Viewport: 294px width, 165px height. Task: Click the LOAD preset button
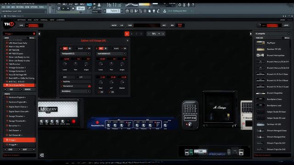[x=10, y=149]
